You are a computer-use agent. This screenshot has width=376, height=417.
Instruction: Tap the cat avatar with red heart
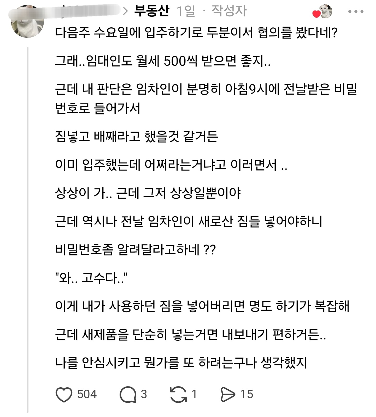323,12
